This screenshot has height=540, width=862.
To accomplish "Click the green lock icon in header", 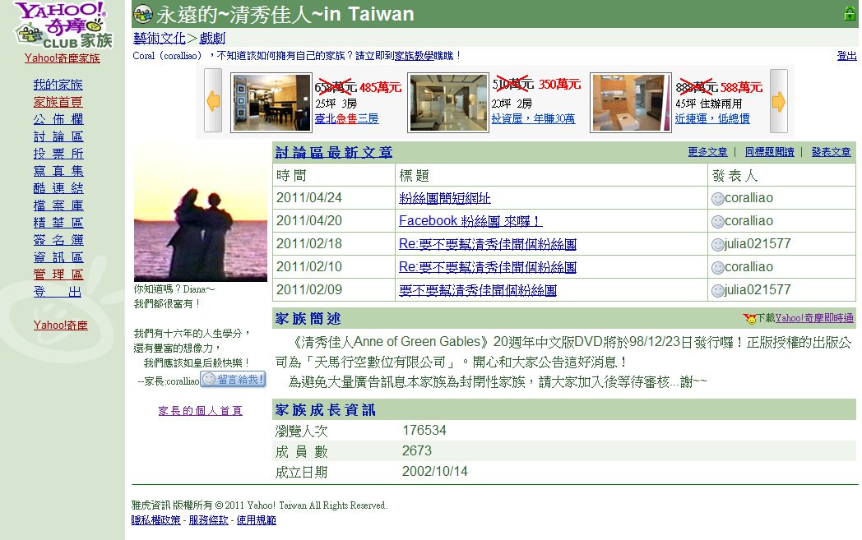I will 850,14.
